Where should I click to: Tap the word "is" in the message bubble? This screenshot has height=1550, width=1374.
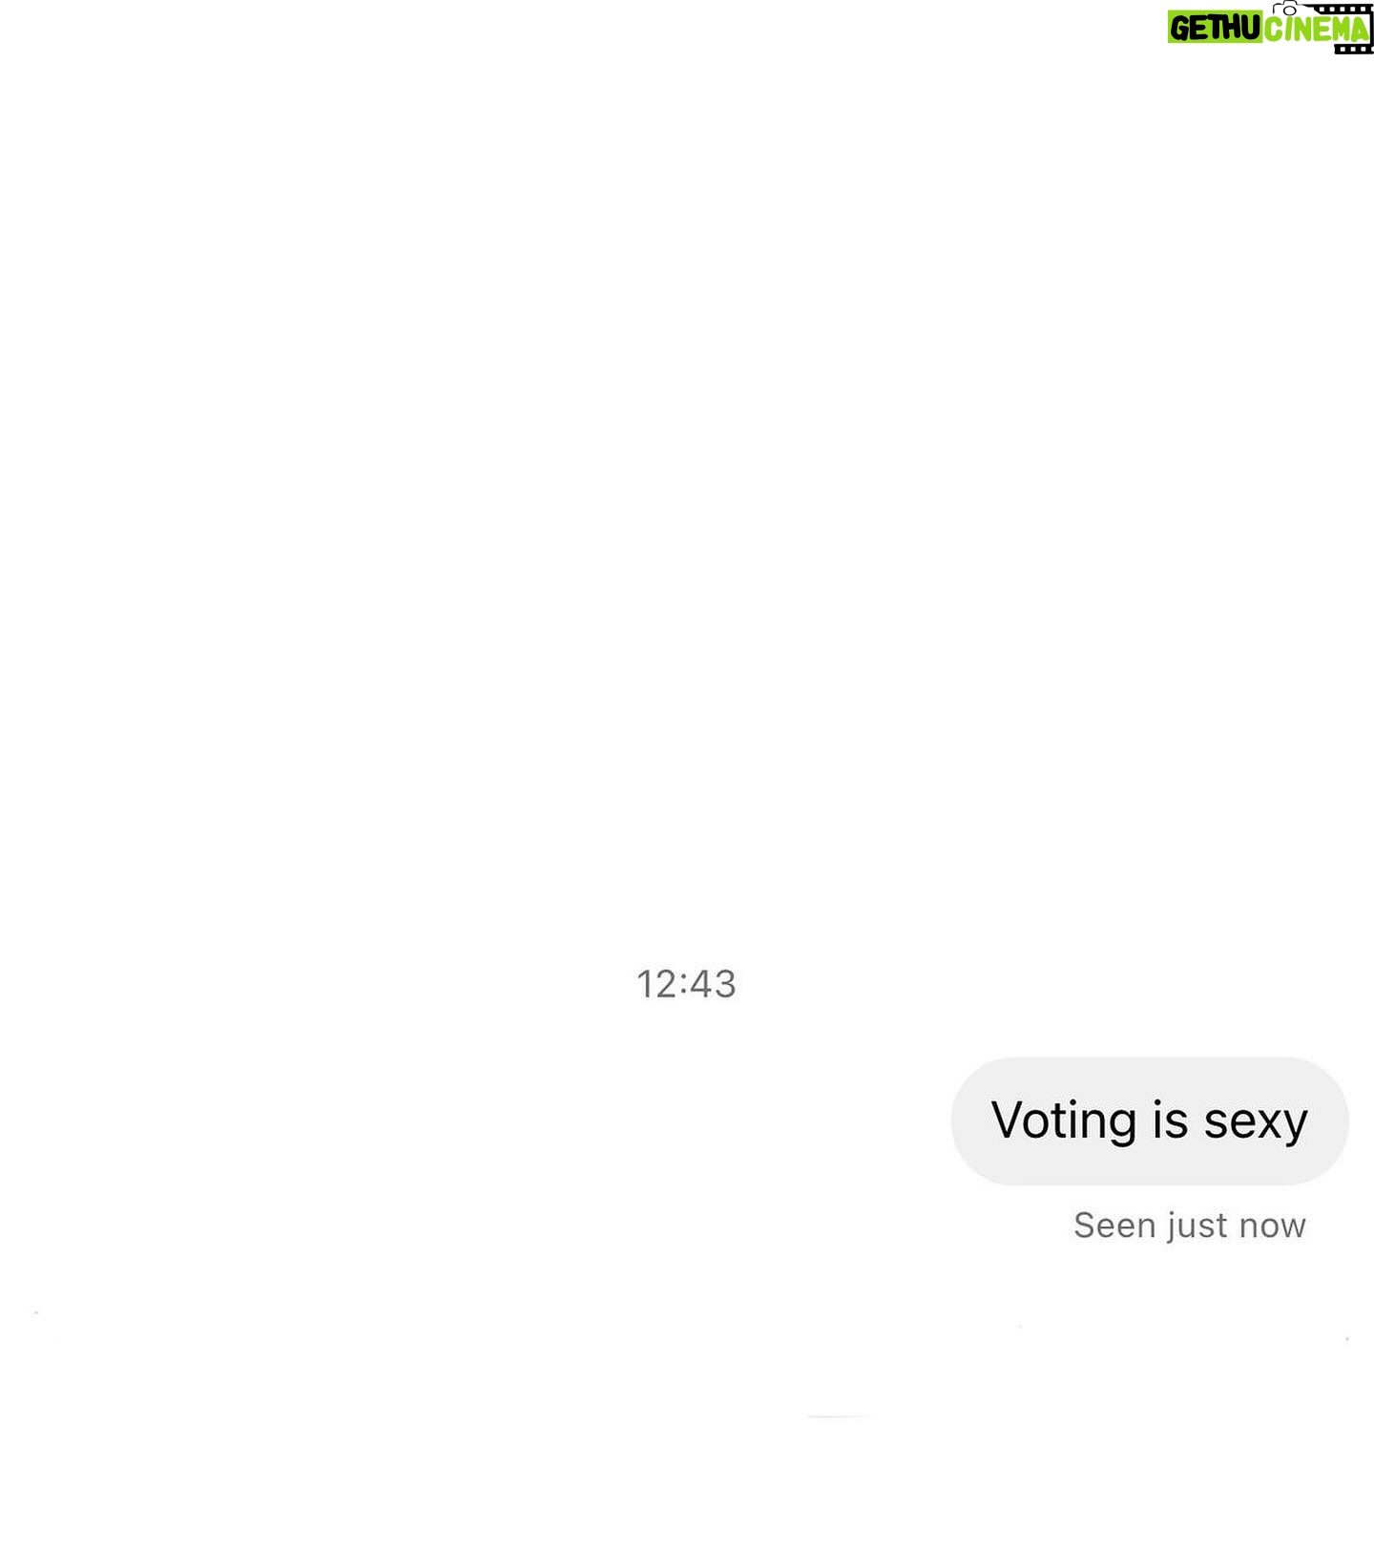[1170, 1121]
